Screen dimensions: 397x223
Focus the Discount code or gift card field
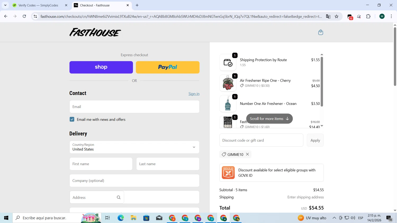pyautogui.click(x=261, y=140)
